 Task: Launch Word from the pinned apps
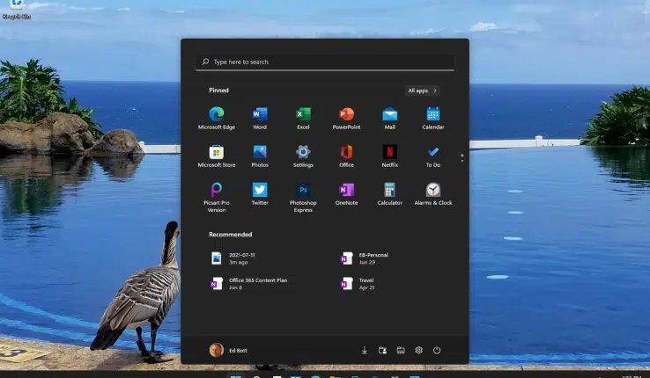260,119
